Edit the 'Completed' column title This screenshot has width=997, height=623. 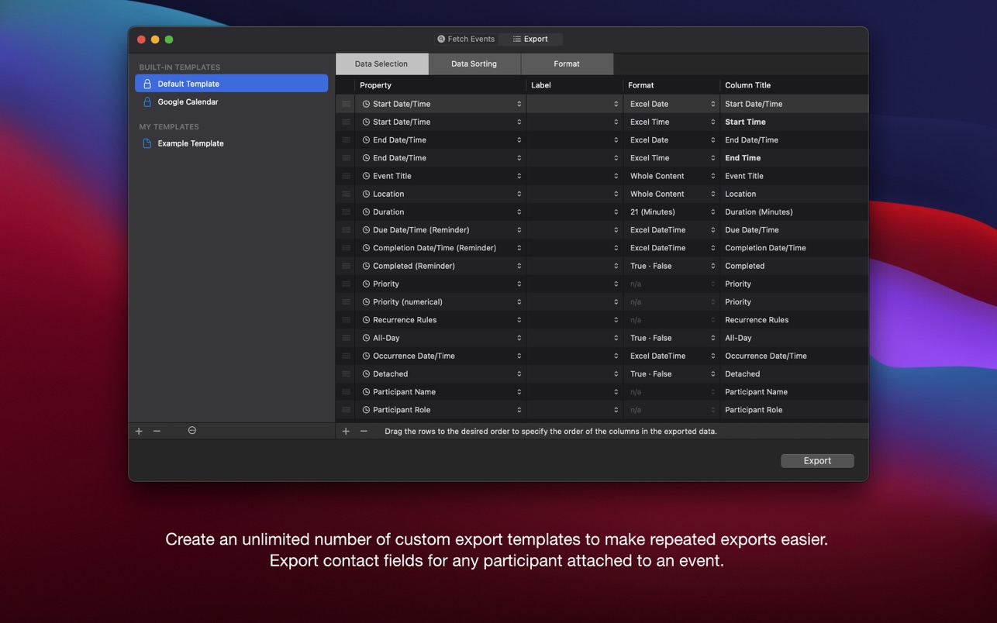pos(744,266)
